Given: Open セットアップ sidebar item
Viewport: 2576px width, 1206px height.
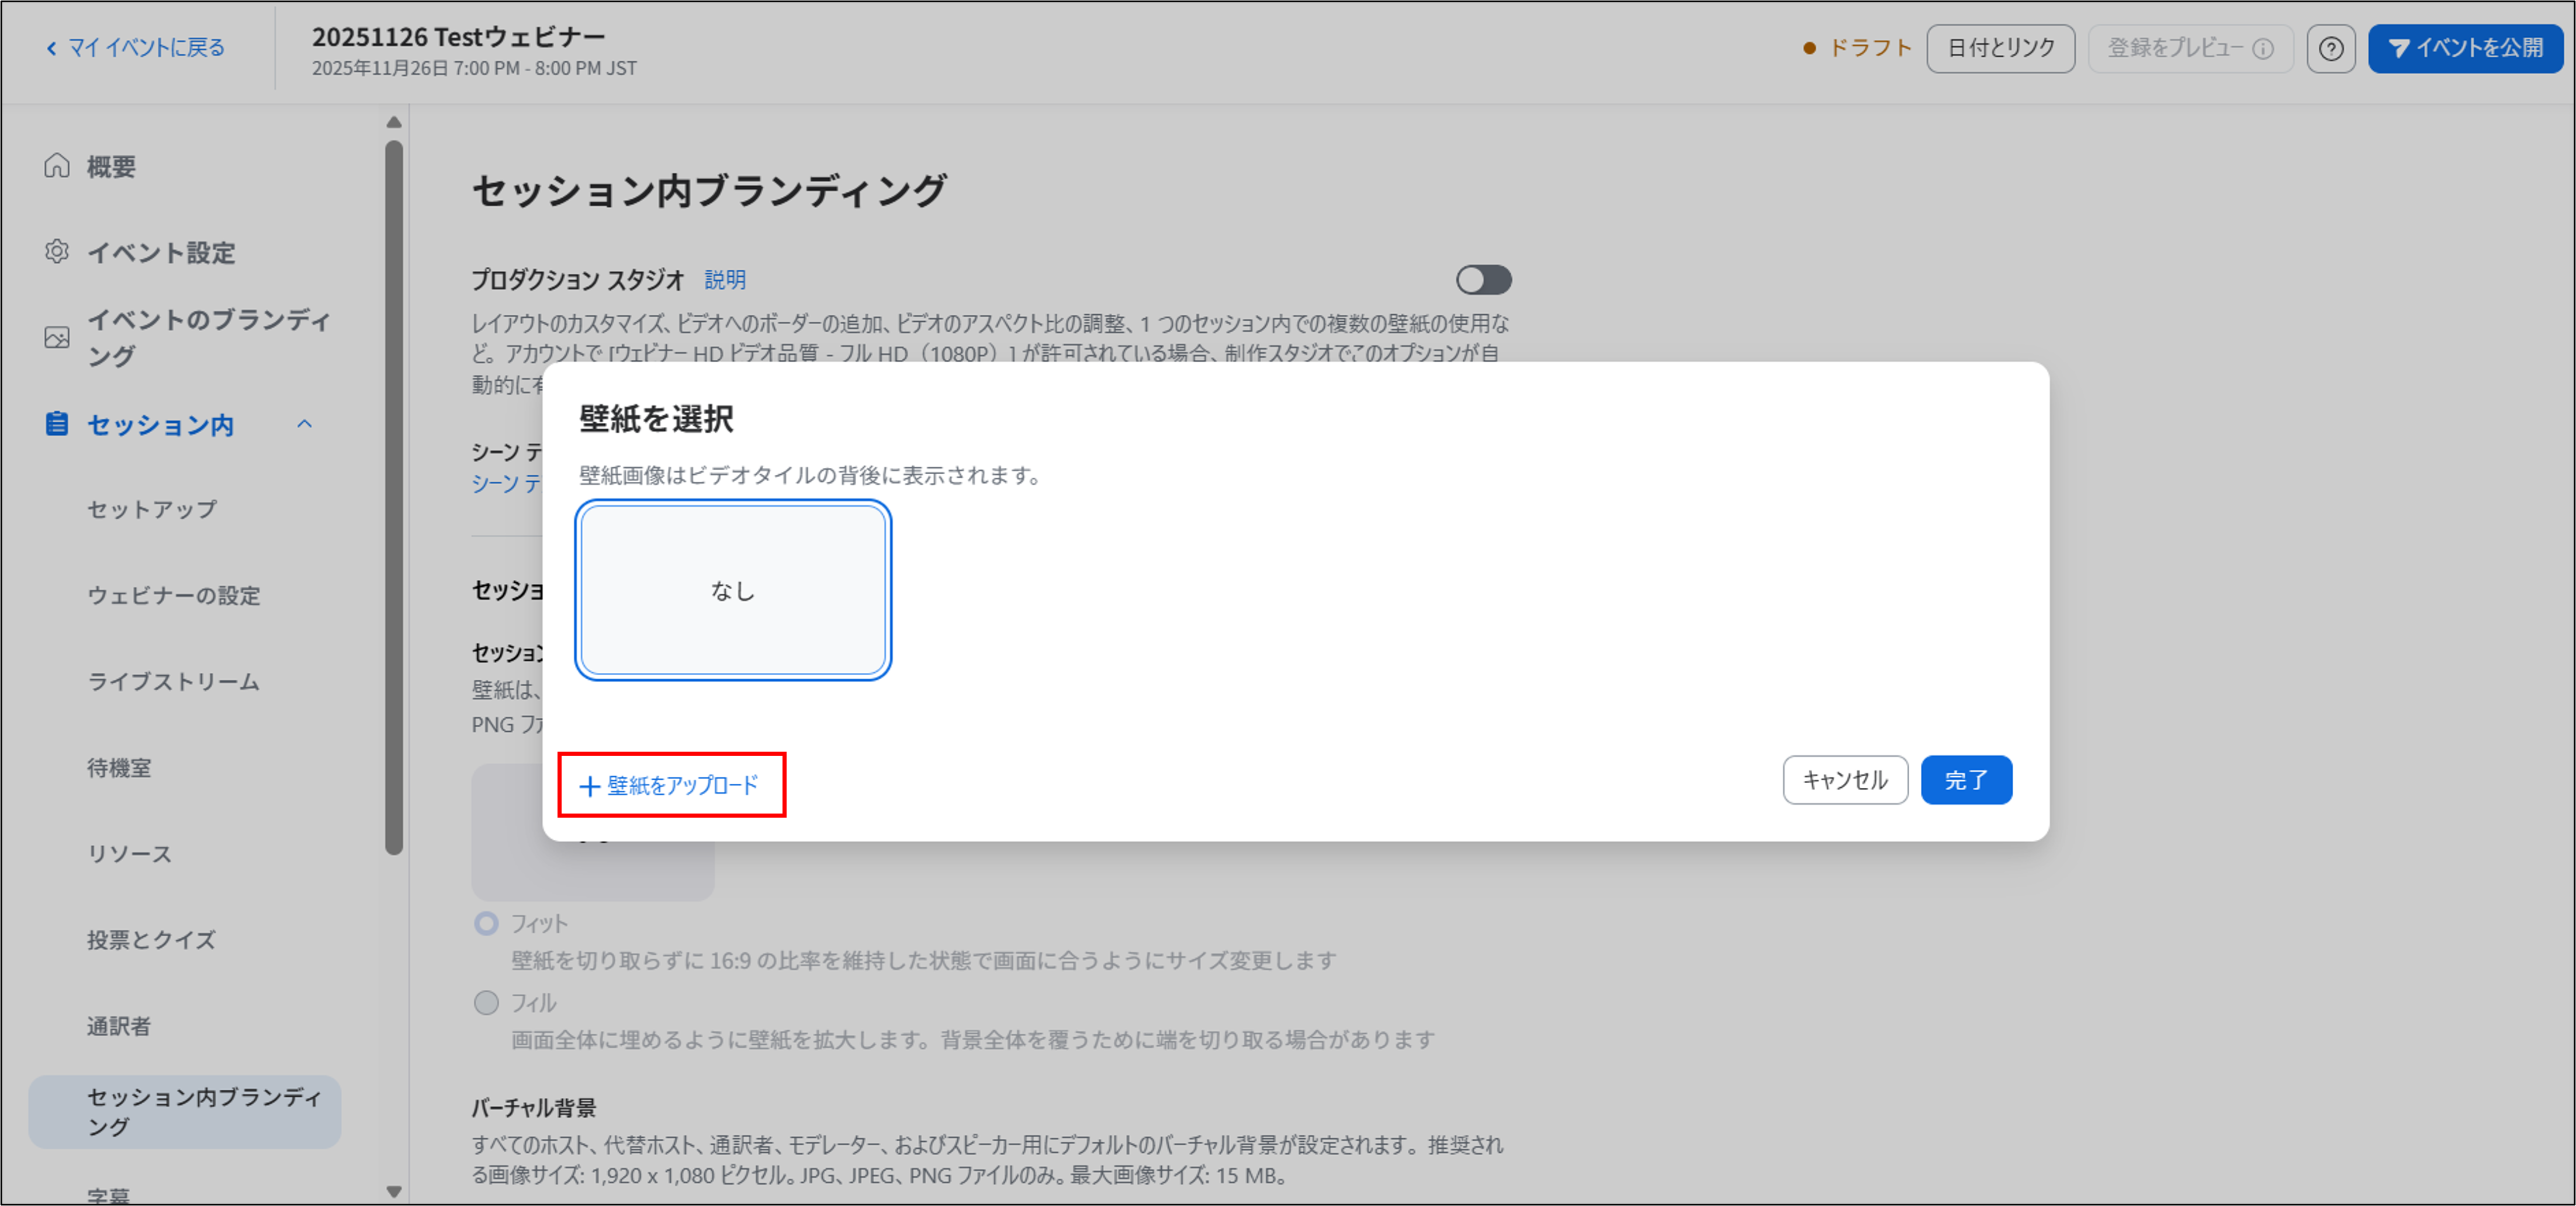Looking at the screenshot, I should pos(152,510).
